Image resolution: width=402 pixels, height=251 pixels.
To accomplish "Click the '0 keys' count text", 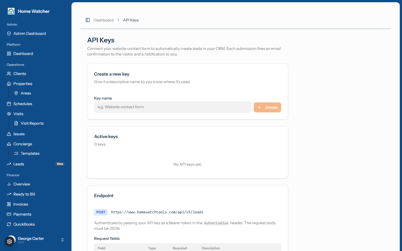I will point(100,144).
